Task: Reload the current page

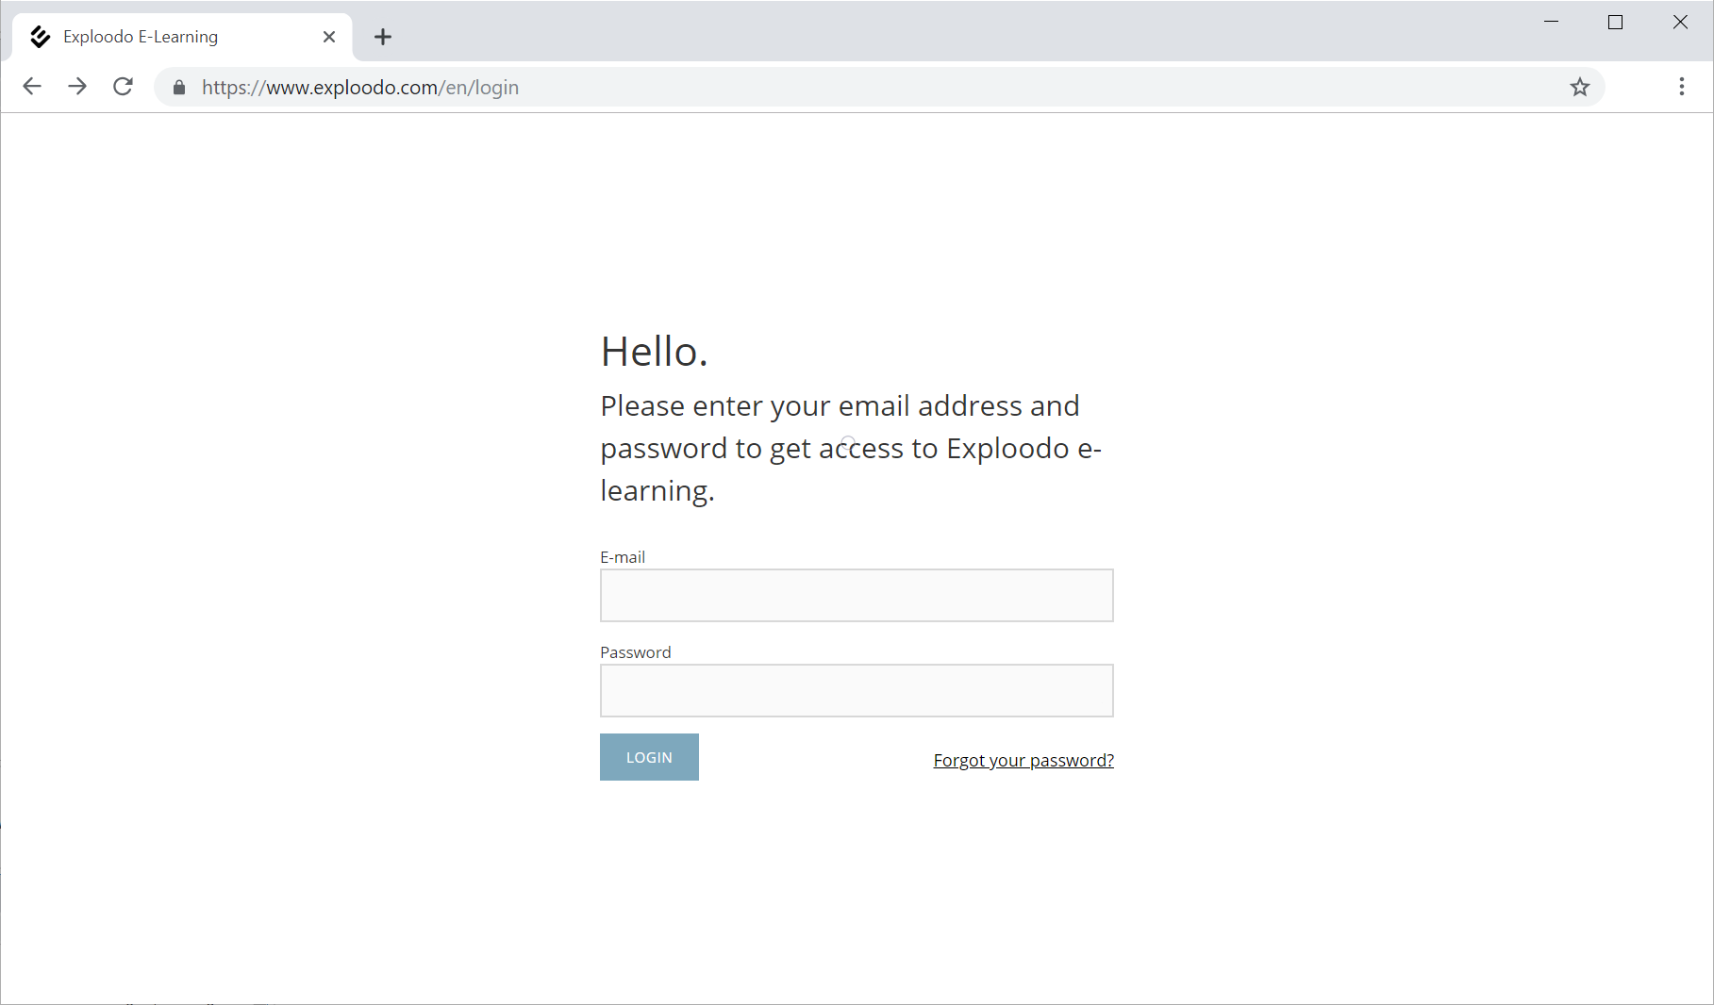Action: tap(123, 87)
